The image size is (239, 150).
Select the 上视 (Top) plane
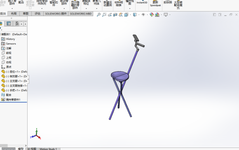6,58
